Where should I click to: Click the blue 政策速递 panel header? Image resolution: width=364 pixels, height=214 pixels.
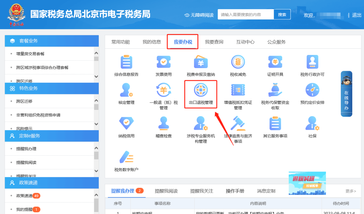point(52,183)
